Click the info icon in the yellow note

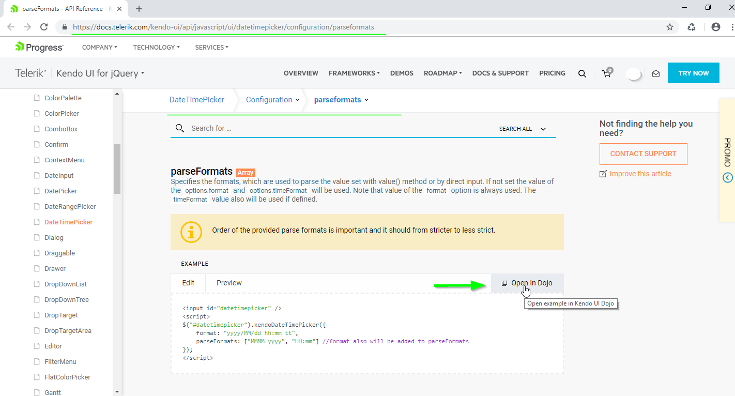(191, 232)
